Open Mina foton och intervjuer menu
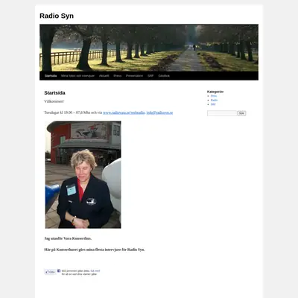The width and height of the screenshot is (298, 298). tap(77, 76)
